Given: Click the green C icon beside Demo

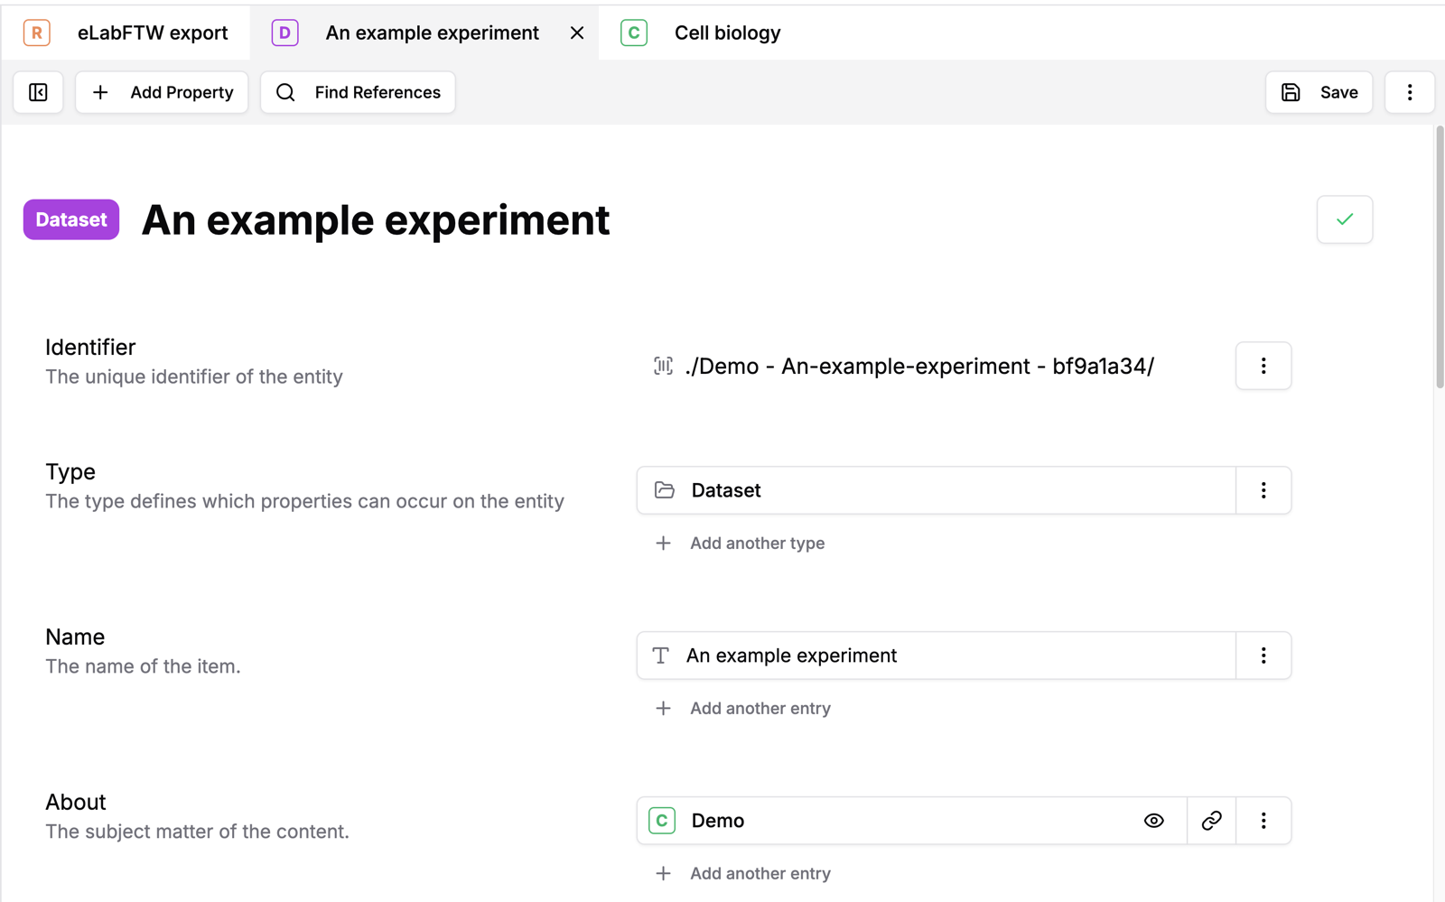Looking at the screenshot, I should coord(662,821).
